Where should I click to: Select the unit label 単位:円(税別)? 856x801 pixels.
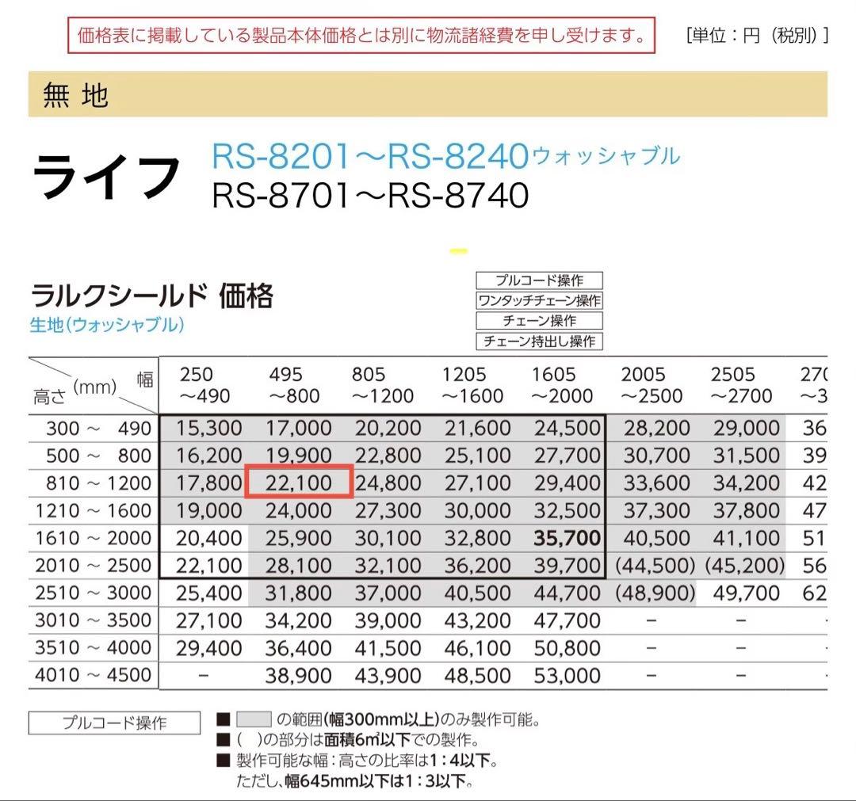[757, 36]
